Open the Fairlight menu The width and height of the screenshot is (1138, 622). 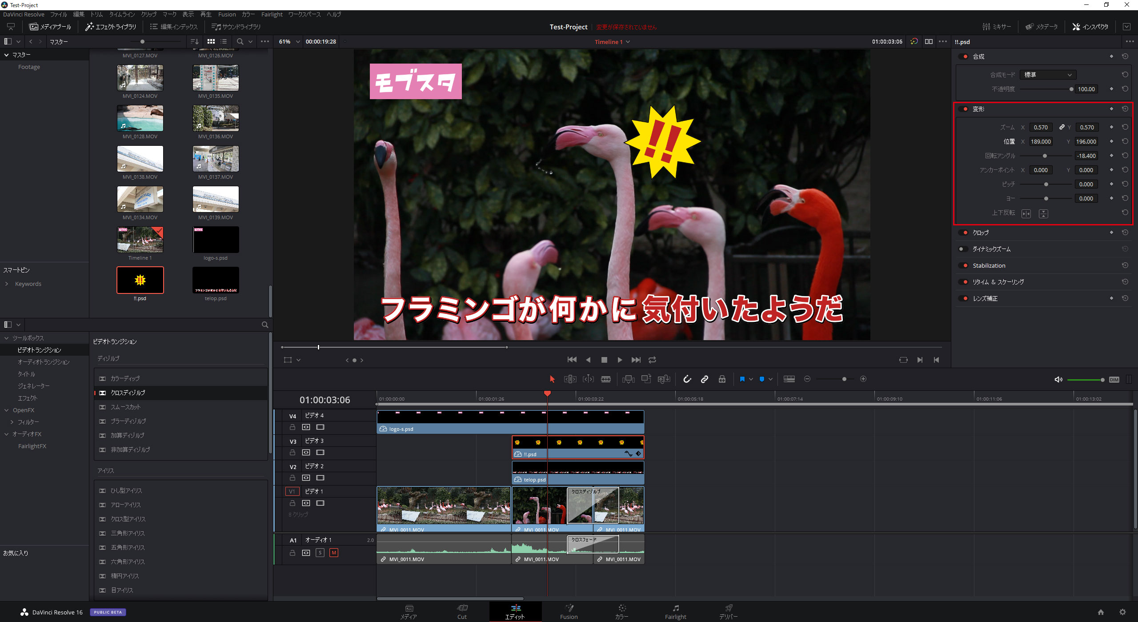point(272,14)
